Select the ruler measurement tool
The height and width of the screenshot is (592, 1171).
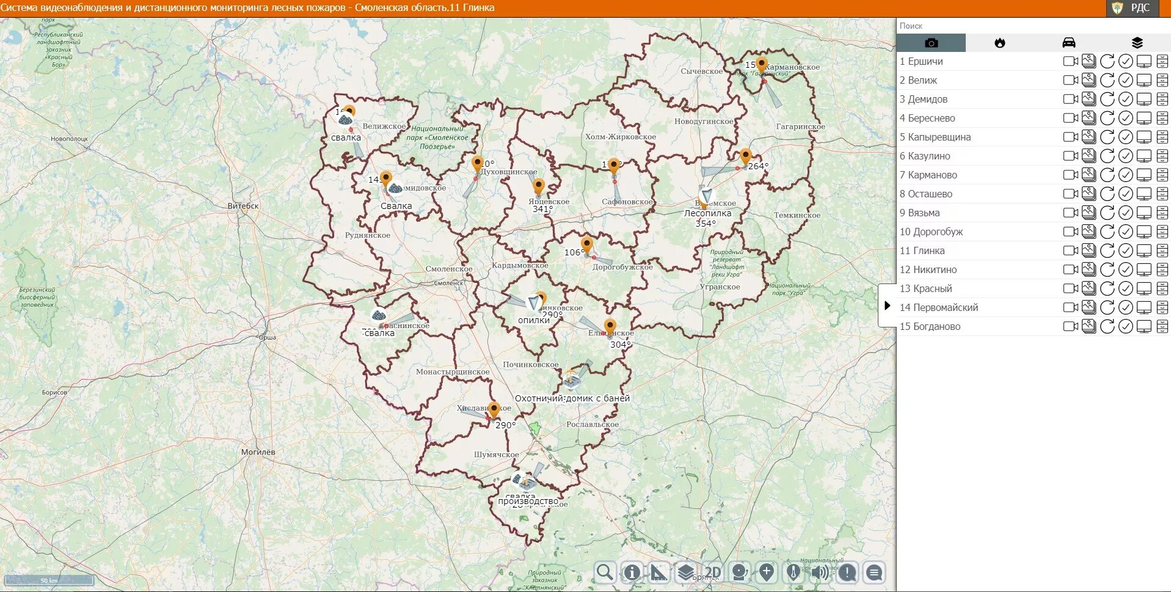(658, 573)
